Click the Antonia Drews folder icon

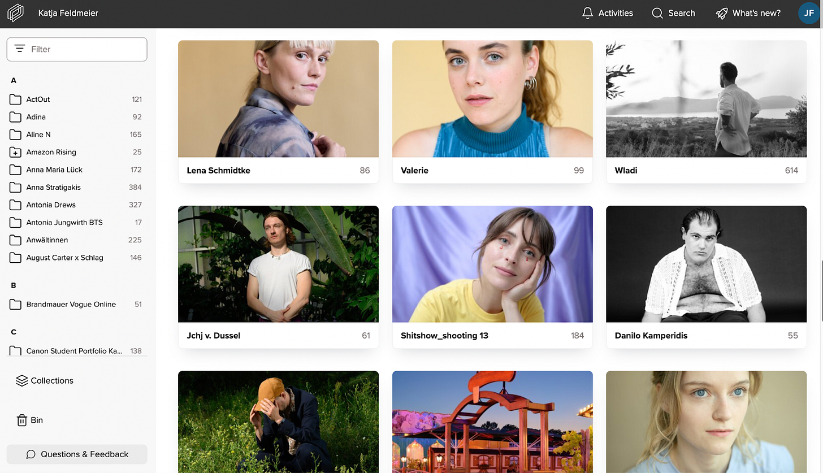pyautogui.click(x=15, y=205)
